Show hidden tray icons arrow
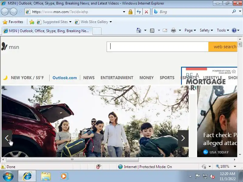This screenshot has height=182, width=243. click(190, 176)
